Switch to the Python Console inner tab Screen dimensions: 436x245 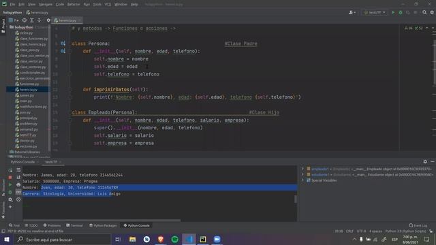[x=22, y=162]
